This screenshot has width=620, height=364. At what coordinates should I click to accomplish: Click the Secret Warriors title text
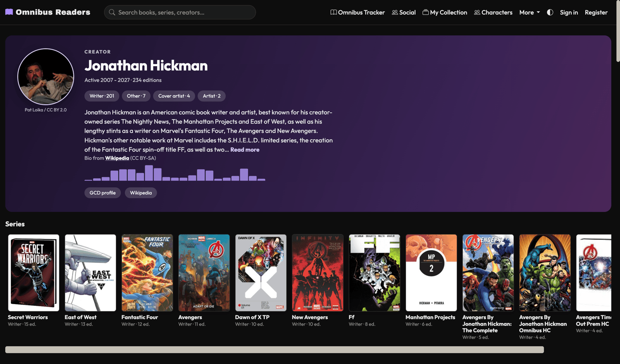pyautogui.click(x=28, y=317)
